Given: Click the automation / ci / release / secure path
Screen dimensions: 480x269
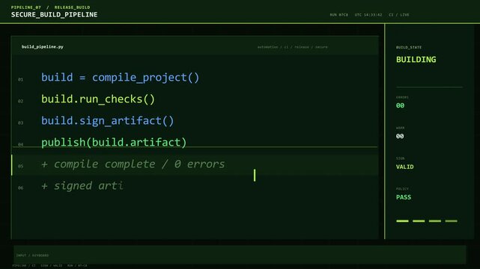Looking at the screenshot, I should (292, 47).
